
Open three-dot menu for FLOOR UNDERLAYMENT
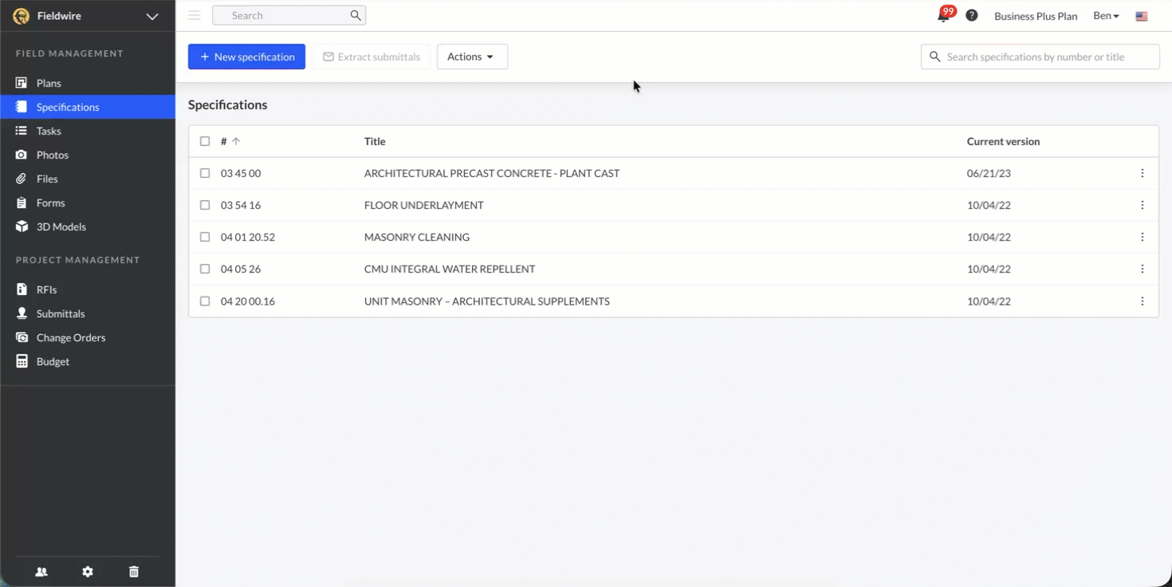point(1142,205)
